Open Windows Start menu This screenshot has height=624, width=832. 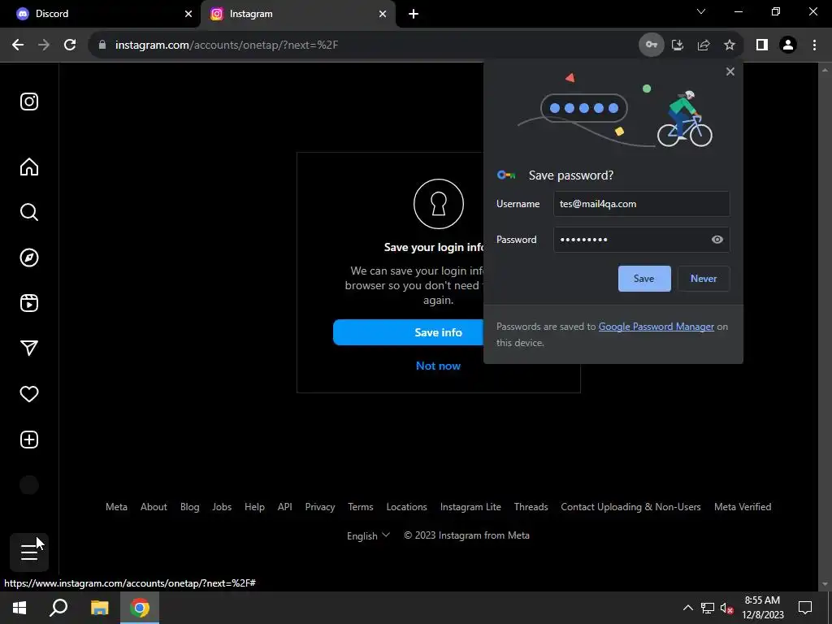pyautogui.click(x=19, y=608)
